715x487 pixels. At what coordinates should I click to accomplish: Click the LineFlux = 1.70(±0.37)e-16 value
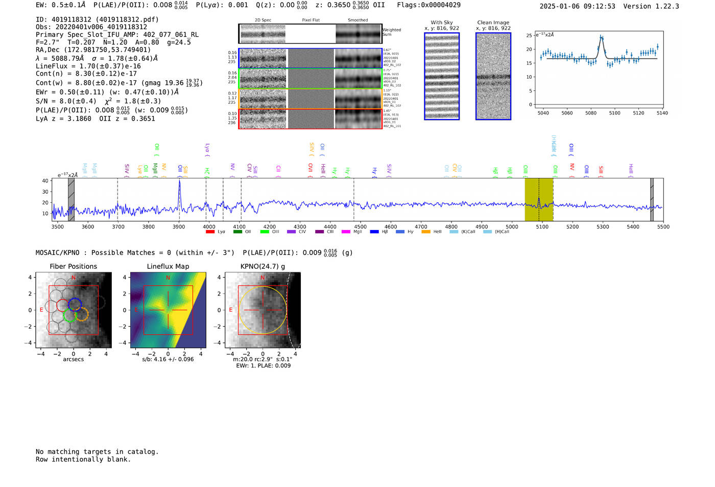[x=88, y=66]
